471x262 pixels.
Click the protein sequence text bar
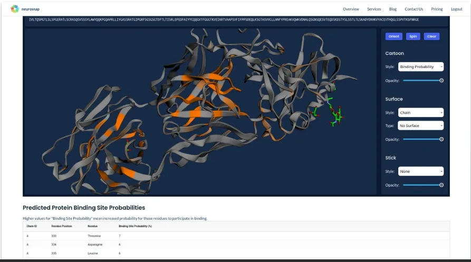click(224, 20)
